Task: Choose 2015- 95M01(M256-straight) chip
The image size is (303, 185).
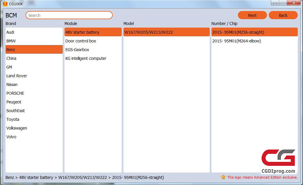Action: [254, 32]
